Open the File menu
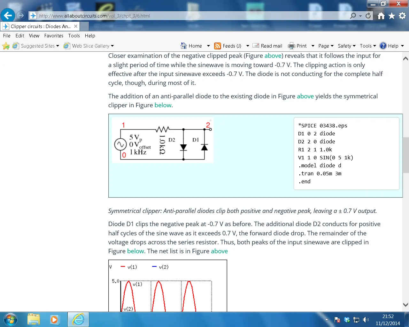Screen dimensions: 409x327 point(7,36)
